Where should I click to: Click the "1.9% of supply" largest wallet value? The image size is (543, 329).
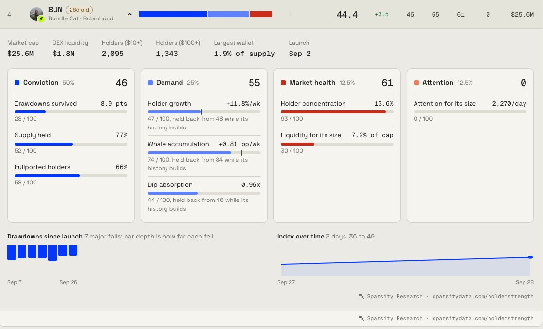(244, 54)
